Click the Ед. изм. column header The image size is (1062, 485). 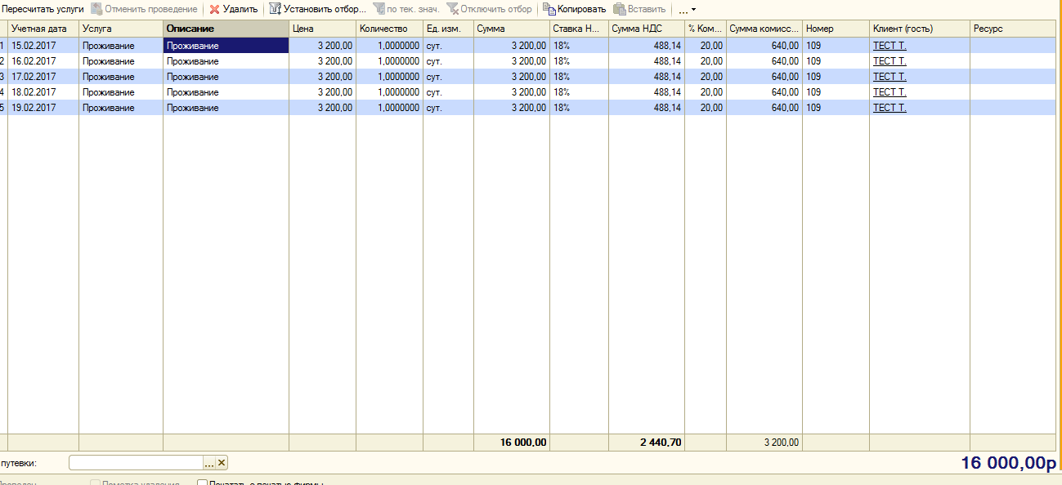tap(448, 29)
